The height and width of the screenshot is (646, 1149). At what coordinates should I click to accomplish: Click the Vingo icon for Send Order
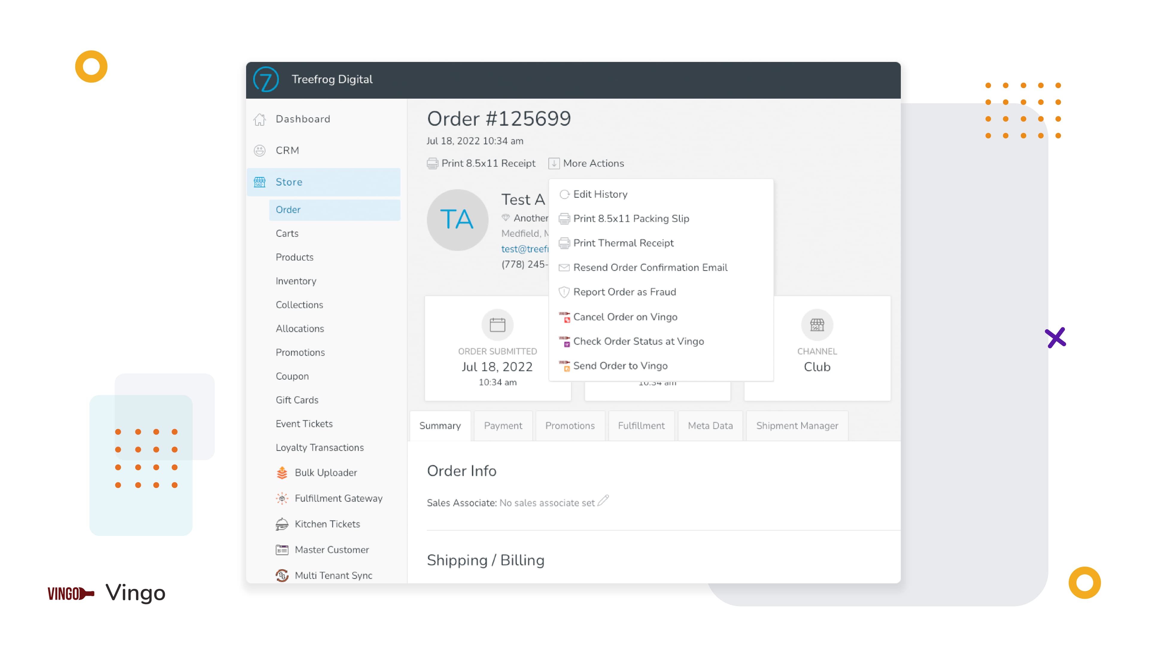564,366
